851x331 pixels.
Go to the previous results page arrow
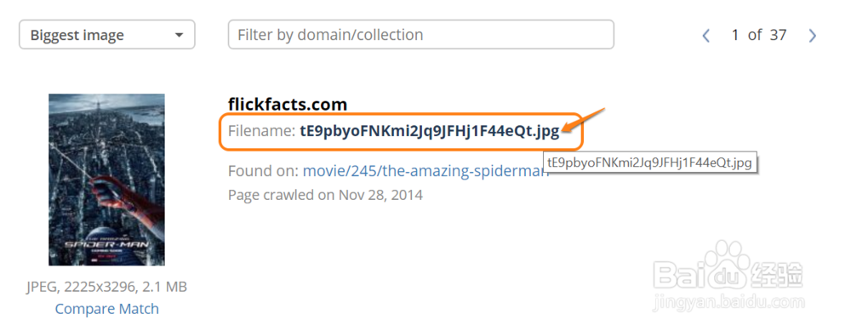(705, 36)
